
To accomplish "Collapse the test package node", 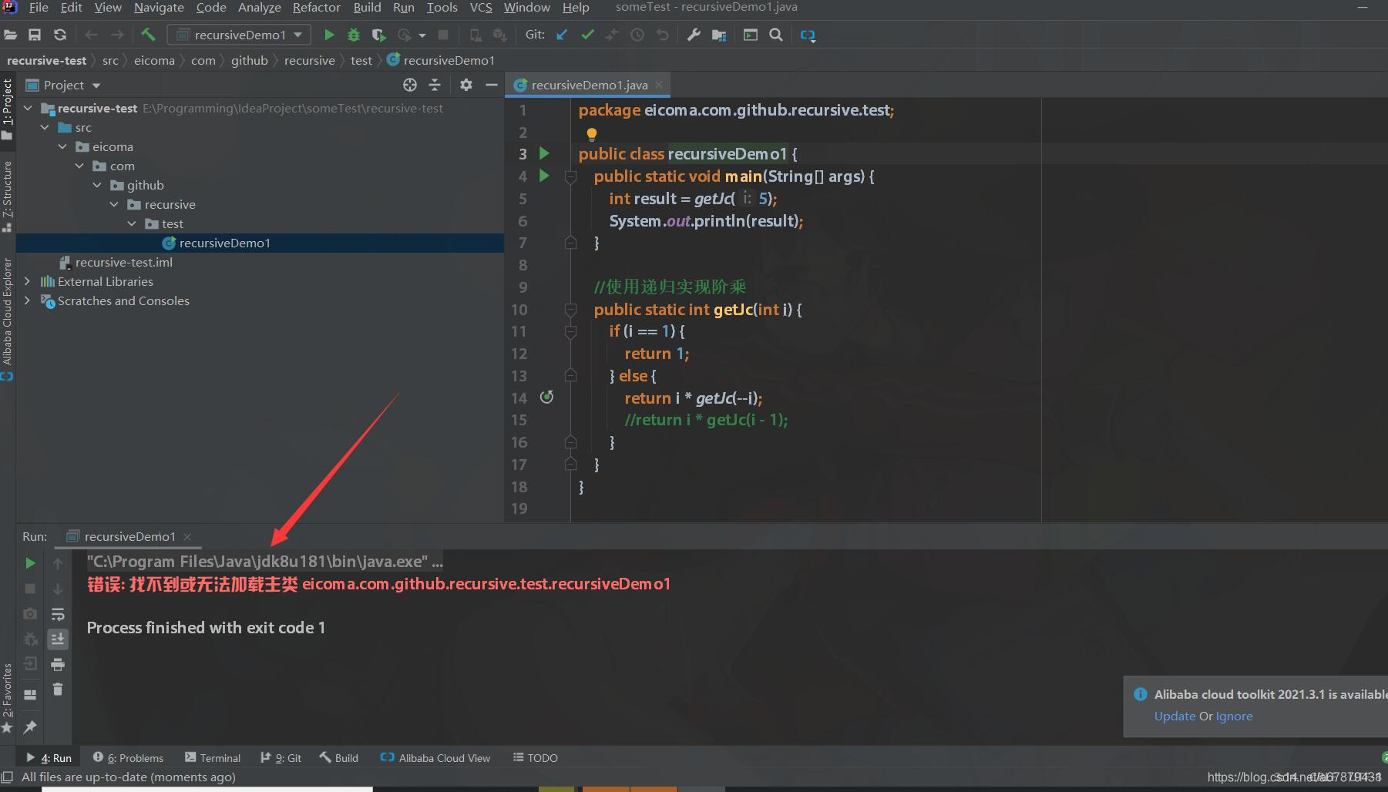I will (132, 223).
